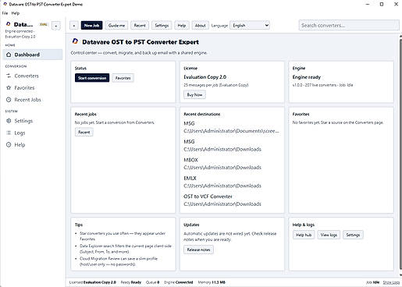
Task: Open the Recent Jobs clock icon
Action: 9,100
